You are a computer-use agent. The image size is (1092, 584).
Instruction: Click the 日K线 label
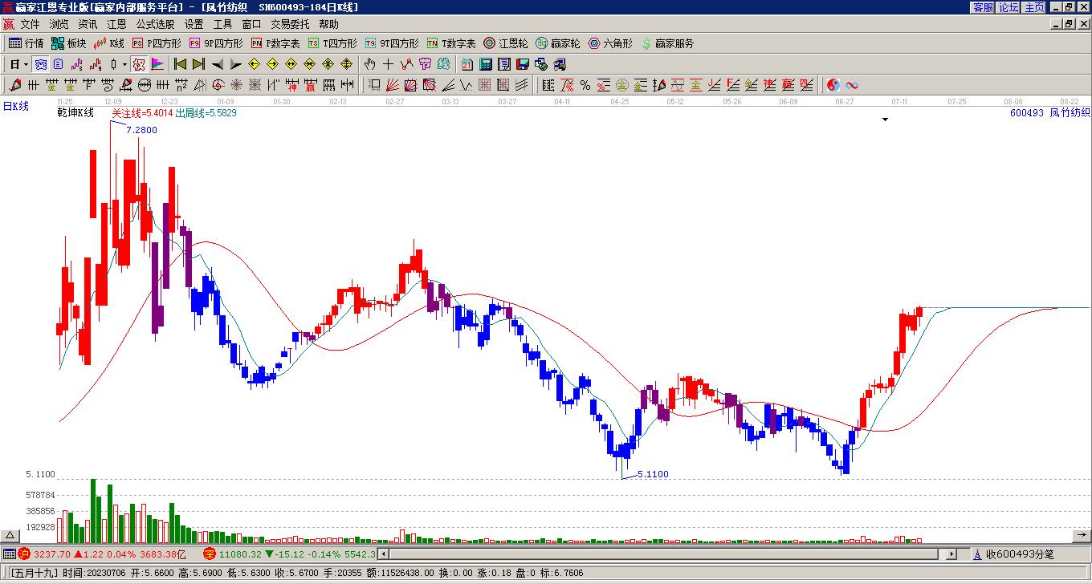(x=16, y=106)
